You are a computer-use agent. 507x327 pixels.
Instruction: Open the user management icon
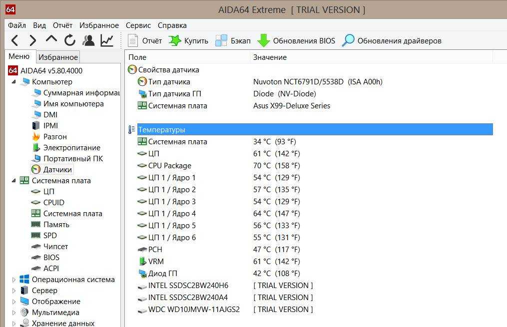coord(88,40)
